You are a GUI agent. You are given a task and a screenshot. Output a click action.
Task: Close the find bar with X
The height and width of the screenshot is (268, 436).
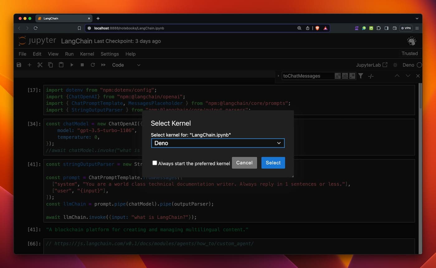(x=418, y=76)
